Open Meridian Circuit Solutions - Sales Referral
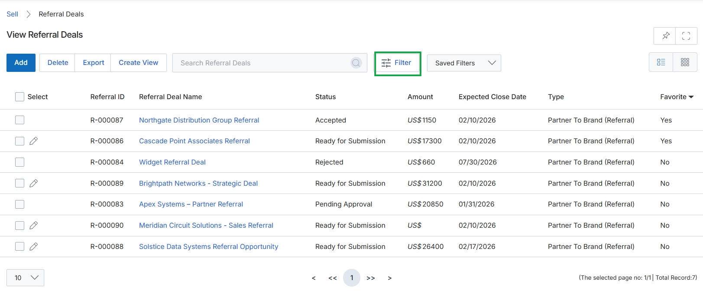703x297 pixels. coord(206,225)
